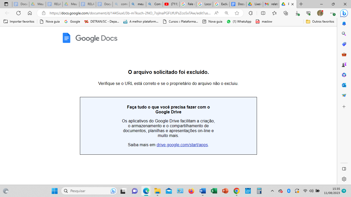Open PowerPoint from the taskbar
351x197 pixels.
(225, 191)
